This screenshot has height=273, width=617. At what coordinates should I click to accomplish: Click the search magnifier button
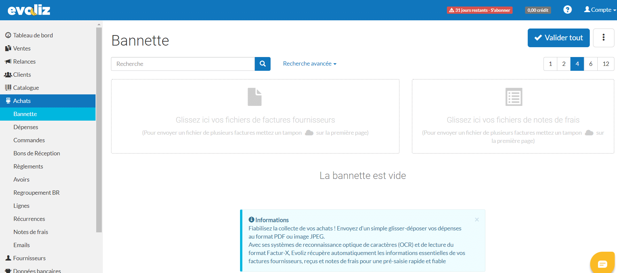263,64
